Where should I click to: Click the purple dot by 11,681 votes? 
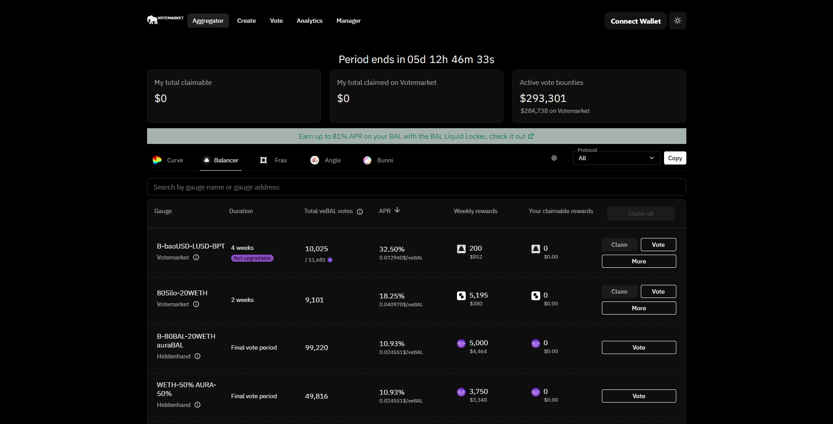coord(330,260)
